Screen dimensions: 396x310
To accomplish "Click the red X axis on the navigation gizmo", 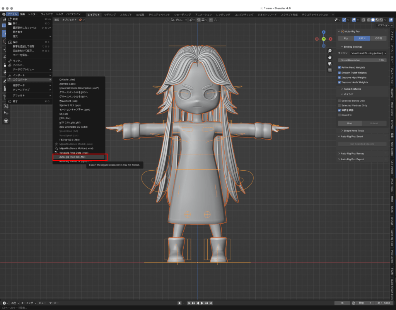I will pos(331,39).
